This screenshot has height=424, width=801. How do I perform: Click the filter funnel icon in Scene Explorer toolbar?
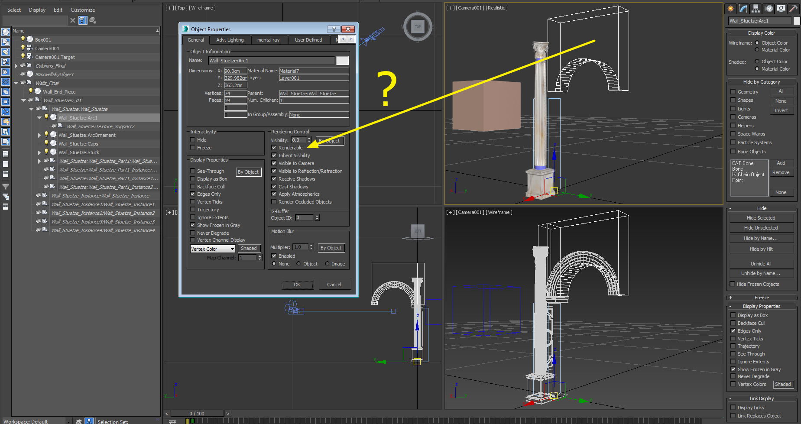[x=82, y=20]
